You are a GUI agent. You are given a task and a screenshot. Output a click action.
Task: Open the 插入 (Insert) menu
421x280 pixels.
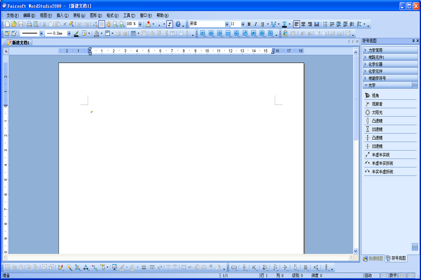(62, 15)
